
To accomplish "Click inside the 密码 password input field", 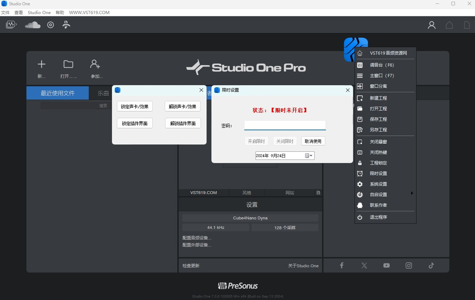I will click(x=285, y=125).
